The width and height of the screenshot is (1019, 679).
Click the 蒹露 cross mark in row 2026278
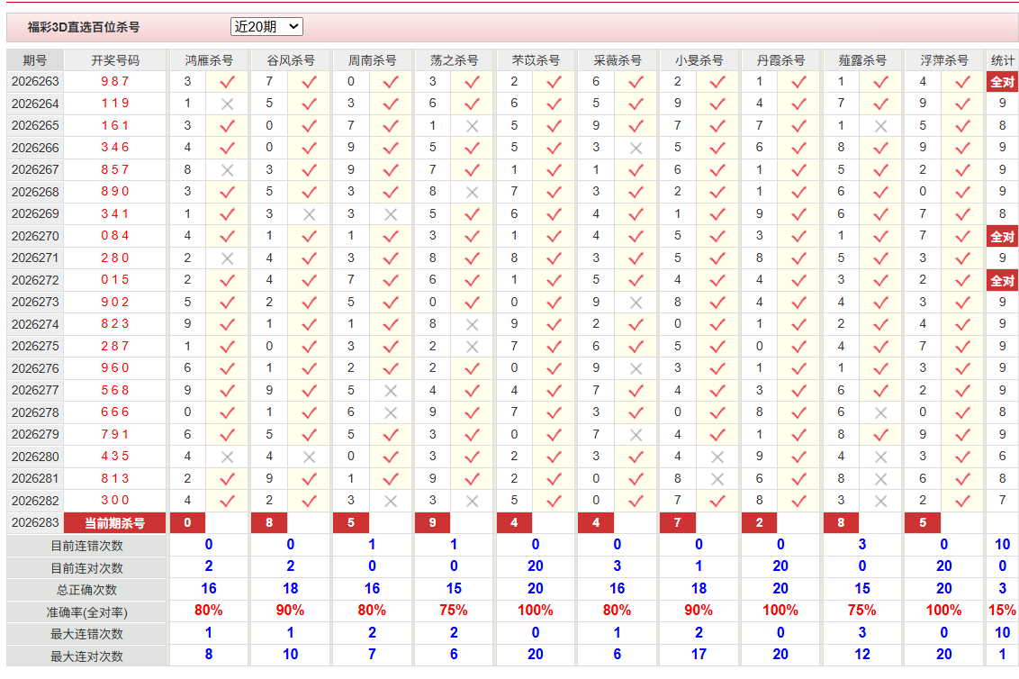(x=880, y=413)
